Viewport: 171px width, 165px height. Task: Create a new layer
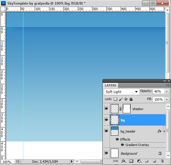pyautogui.click(x=154, y=161)
